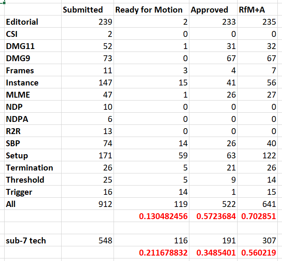Click Instance Approved value 41
Viewport: 282px width, 261px height.
(x=213, y=82)
